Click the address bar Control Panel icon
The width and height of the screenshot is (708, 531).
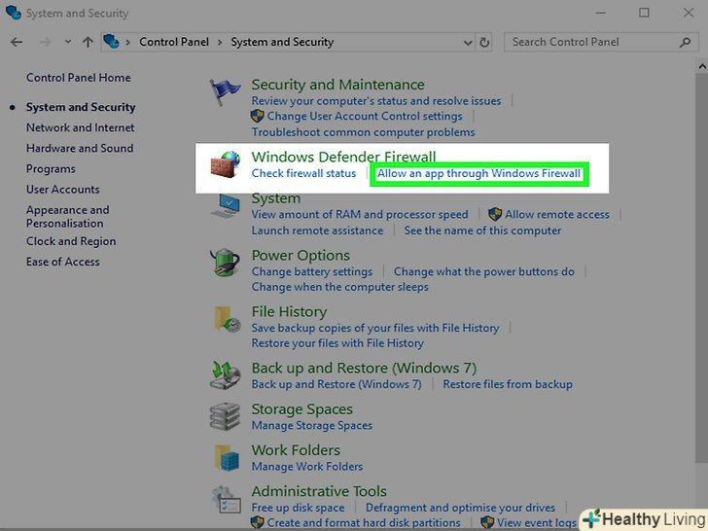coord(111,42)
